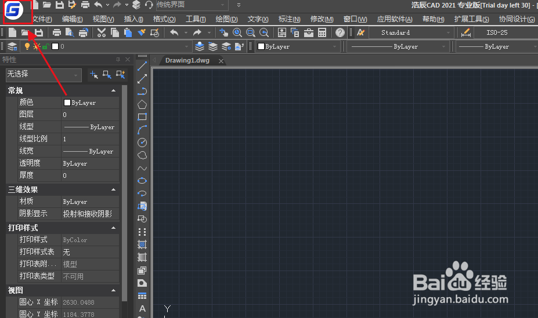Toggle layer 0 freeze sun icon

click(37, 46)
